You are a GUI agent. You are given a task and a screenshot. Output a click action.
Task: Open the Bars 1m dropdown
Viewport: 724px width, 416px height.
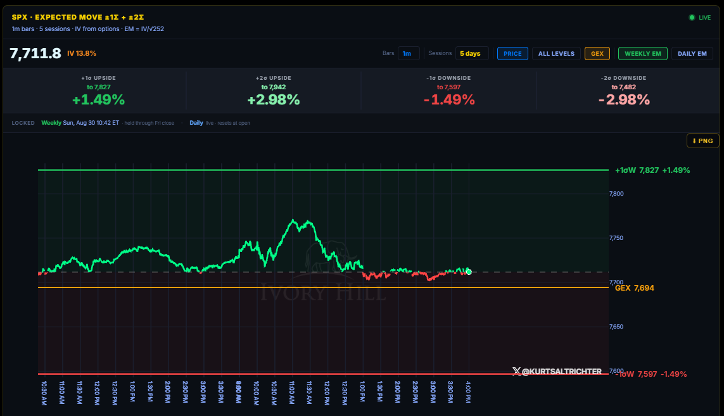(x=408, y=54)
